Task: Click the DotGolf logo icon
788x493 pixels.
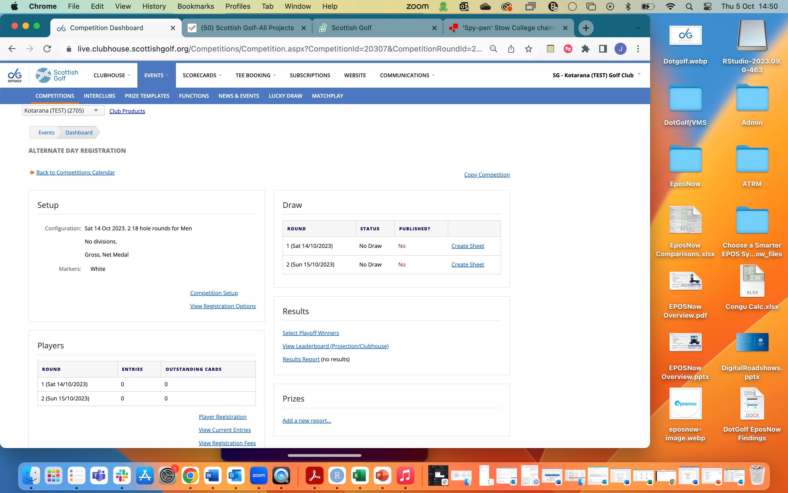Action: 15,75
